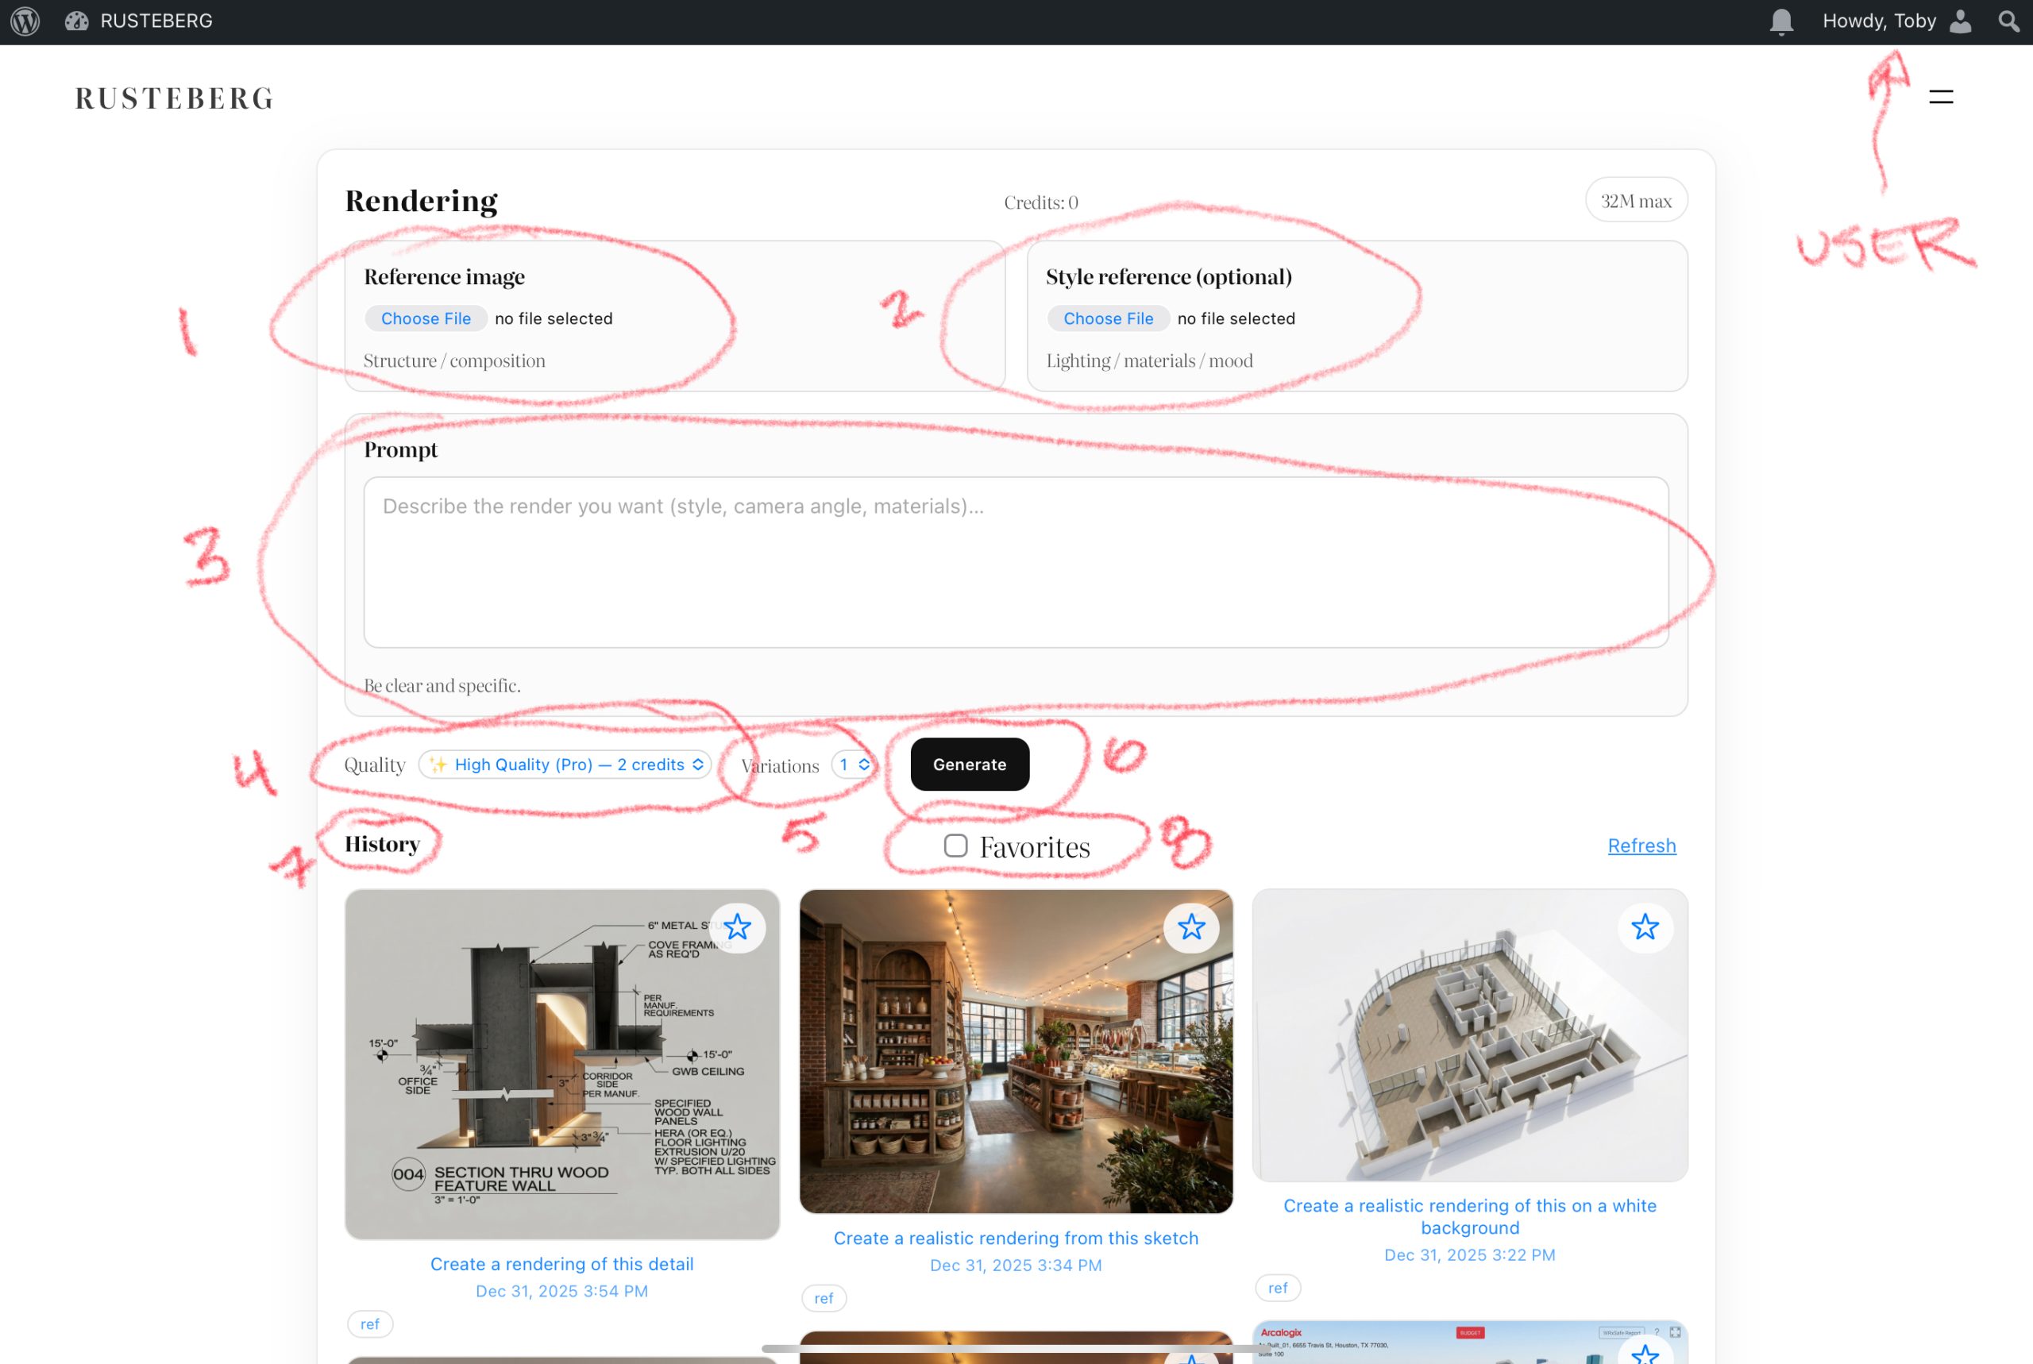Click the Refresh history link

[1641, 846]
